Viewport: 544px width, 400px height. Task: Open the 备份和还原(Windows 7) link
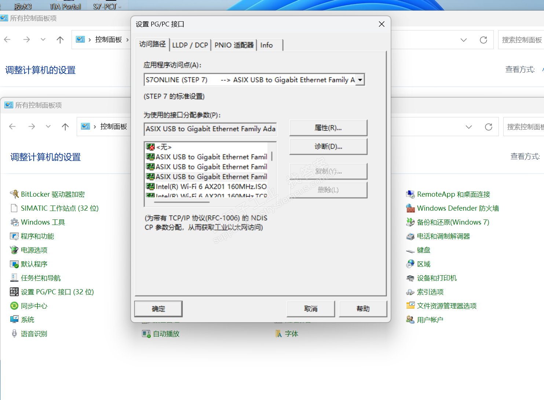tap(453, 222)
